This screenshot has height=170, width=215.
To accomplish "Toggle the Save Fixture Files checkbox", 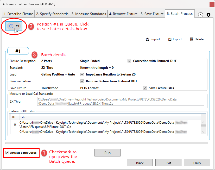I will [x=145, y=88].
